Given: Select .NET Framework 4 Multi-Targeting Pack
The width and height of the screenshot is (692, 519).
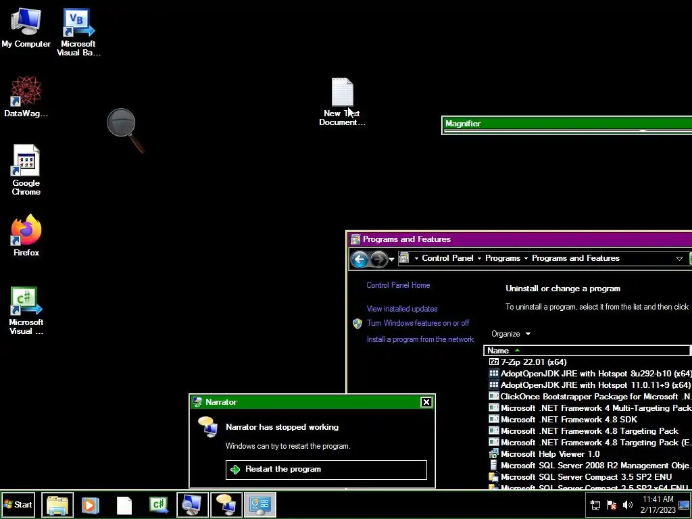Looking at the screenshot, I should pos(590,407).
